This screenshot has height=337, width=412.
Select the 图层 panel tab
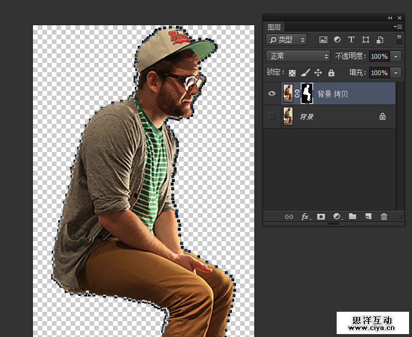(x=274, y=27)
